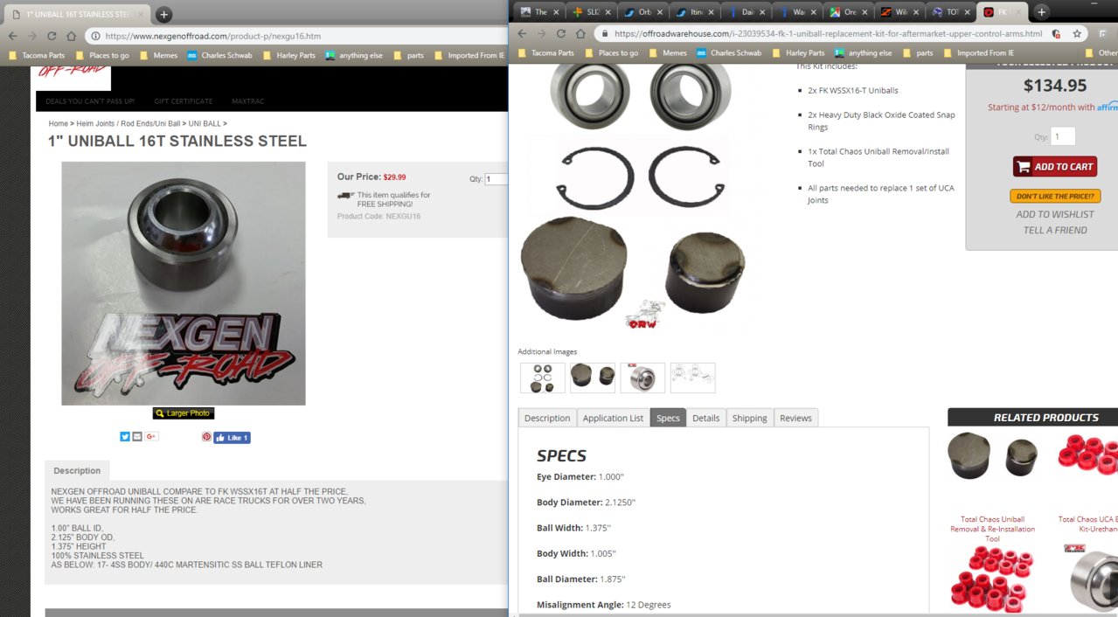Image resolution: width=1118 pixels, height=617 pixels.
Task: Open new tab in Offroad Warehouse window
Action: (x=1041, y=12)
